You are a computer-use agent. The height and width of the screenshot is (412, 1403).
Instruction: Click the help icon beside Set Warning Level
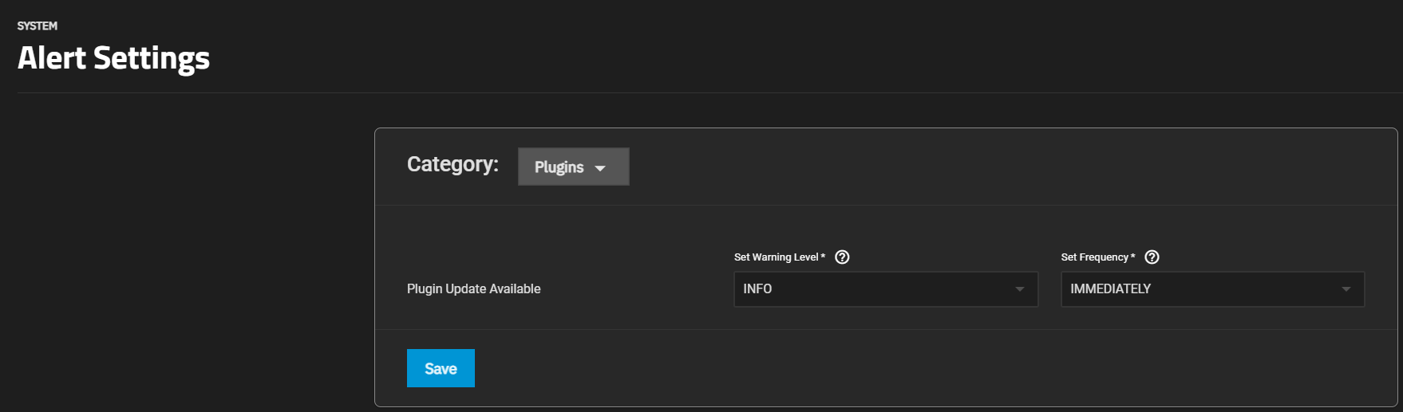(842, 257)
